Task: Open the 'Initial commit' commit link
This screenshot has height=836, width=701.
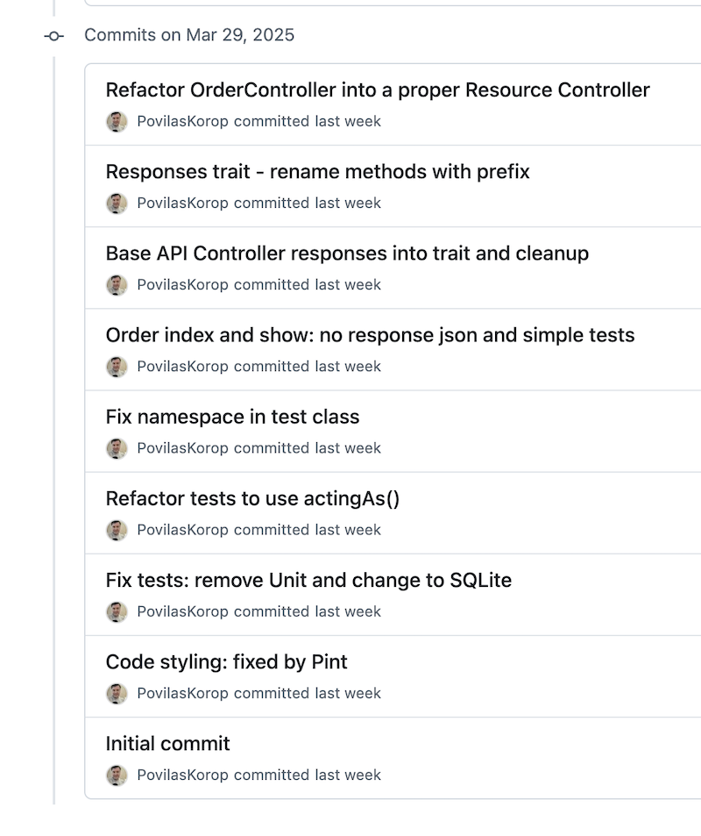Action: pyautogui.click(x=167, y=743)
